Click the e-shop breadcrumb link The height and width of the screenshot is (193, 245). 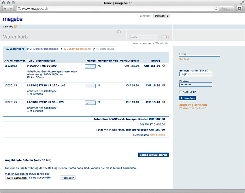[147, 43]
